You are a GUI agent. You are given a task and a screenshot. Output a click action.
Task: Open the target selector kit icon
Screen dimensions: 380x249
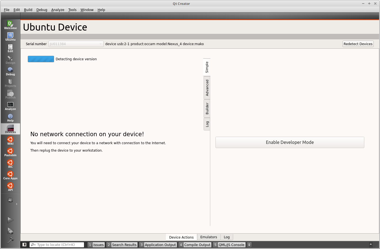tap(10, 200)
